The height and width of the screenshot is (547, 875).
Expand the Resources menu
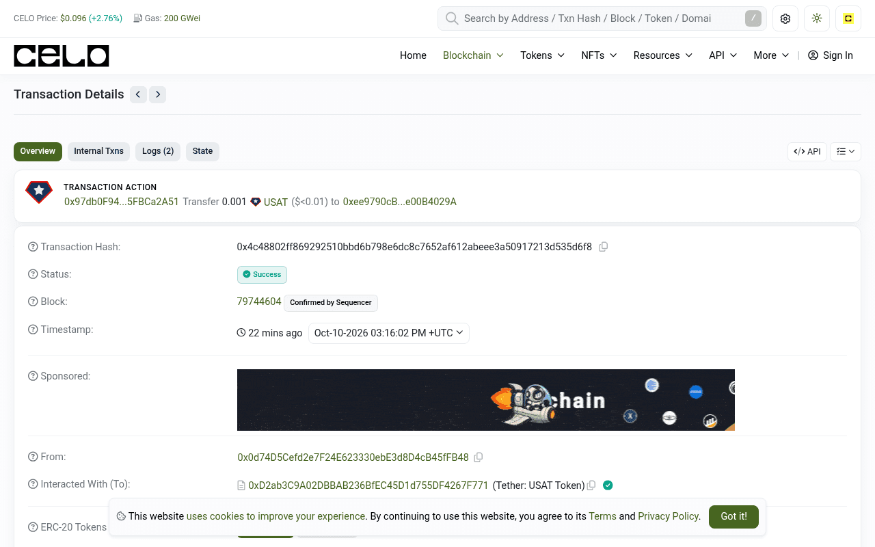(x=662, y=55)
